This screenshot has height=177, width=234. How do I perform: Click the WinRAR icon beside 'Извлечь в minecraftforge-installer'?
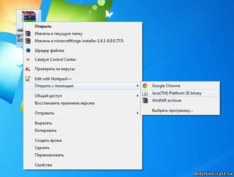tap(28, 41)
